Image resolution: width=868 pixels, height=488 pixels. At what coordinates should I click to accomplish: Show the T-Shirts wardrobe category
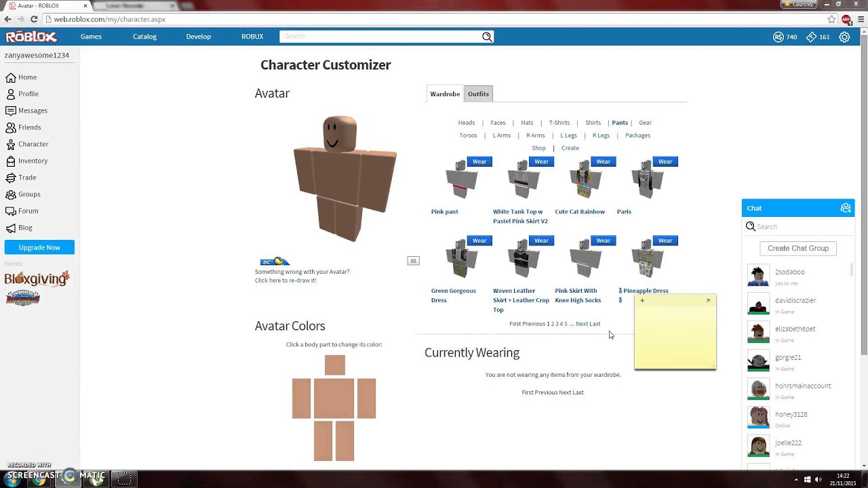[559, 123]
